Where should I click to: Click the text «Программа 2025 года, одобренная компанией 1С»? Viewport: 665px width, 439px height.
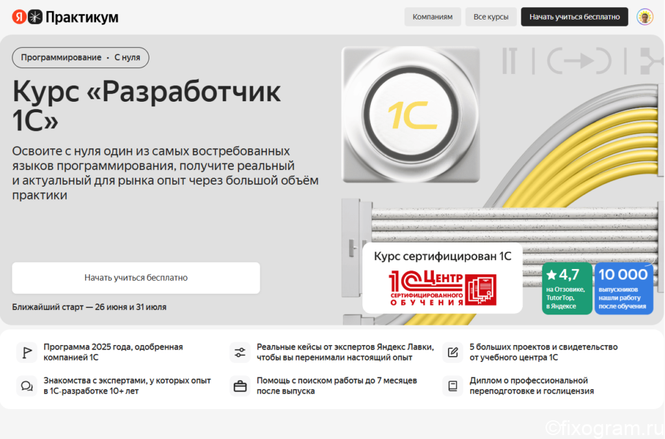coord(113,352)
